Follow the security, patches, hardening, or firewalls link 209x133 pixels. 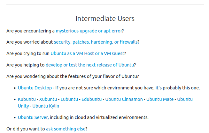coord(96,42)
